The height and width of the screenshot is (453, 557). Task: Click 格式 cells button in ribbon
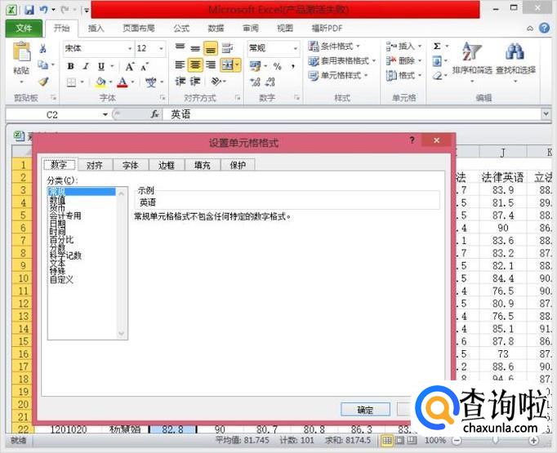[403, 75]
